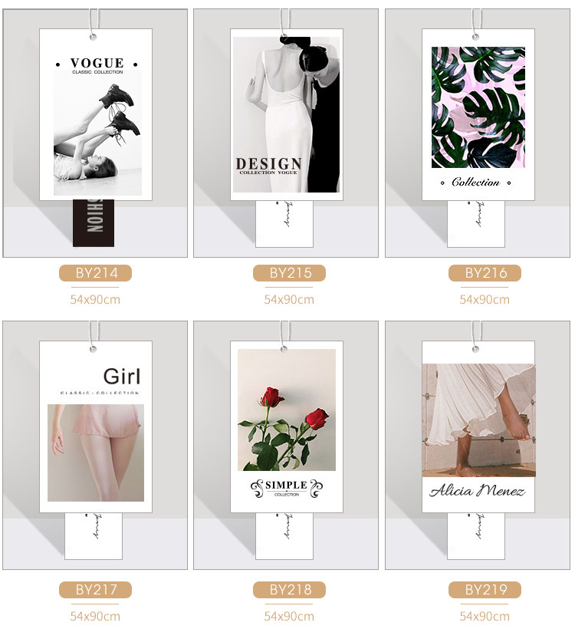Select the BY218 product code badge
The width and height of the screenshot is (575, 629).
point(289,590)
